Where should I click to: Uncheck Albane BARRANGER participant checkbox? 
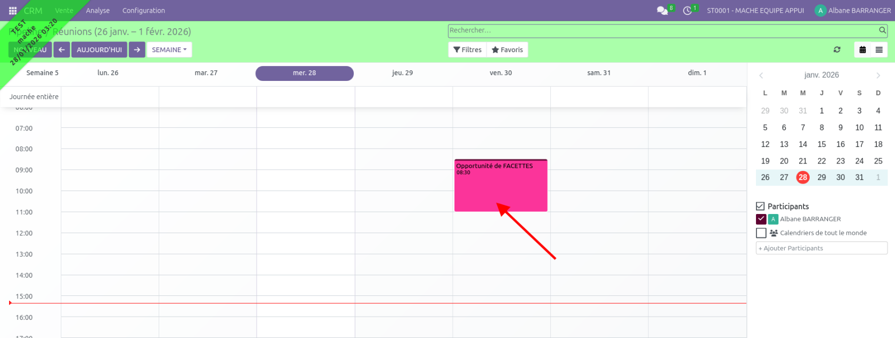(761, 219)
